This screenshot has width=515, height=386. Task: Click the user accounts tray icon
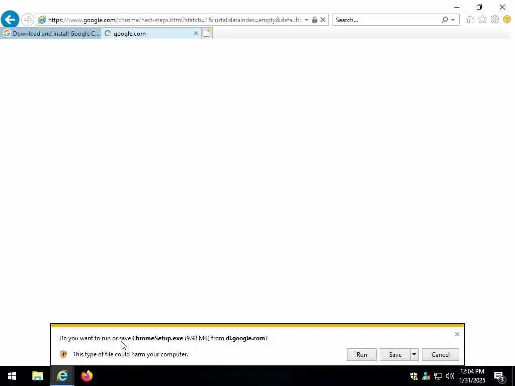click(x=426, y=376)
